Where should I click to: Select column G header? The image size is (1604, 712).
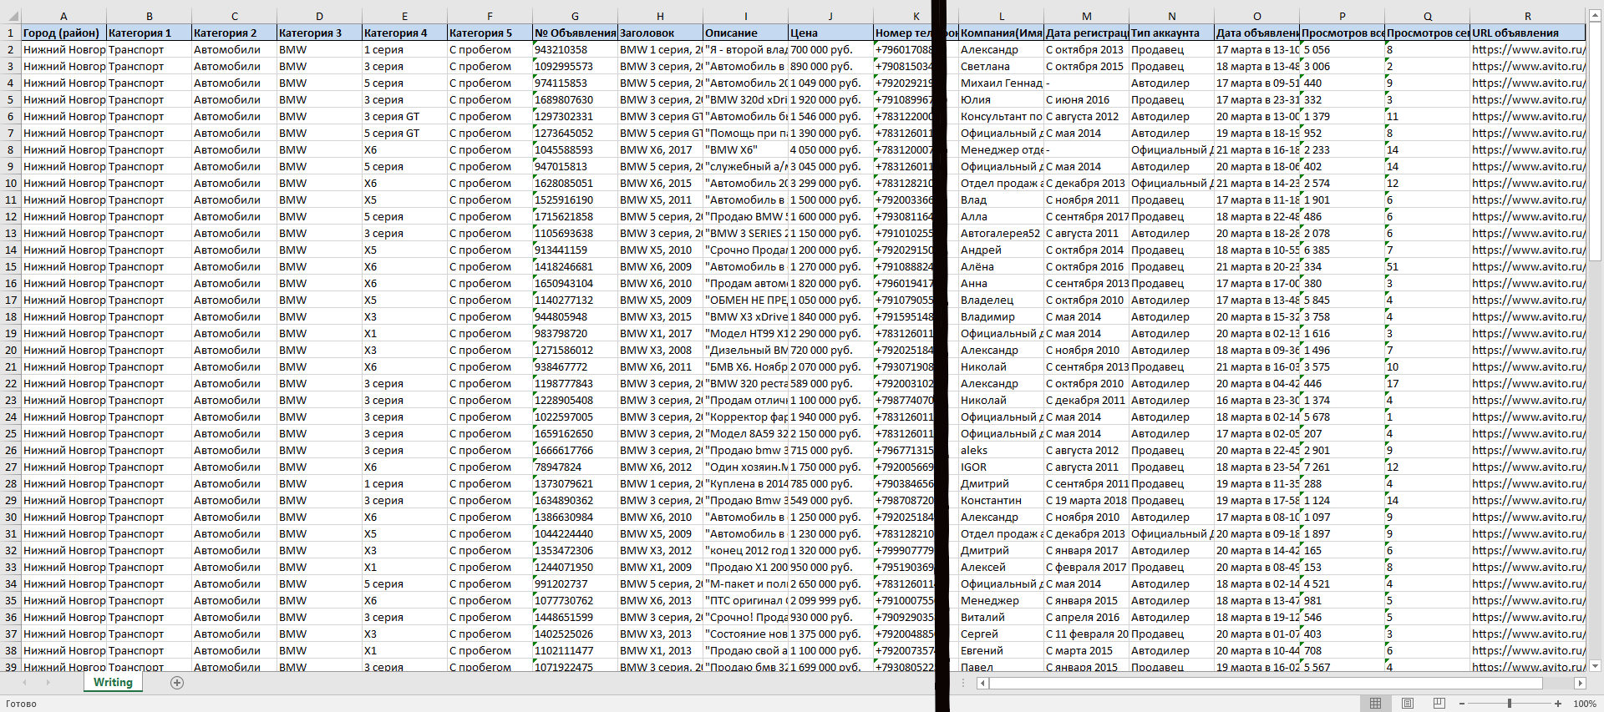coord(575,16)
